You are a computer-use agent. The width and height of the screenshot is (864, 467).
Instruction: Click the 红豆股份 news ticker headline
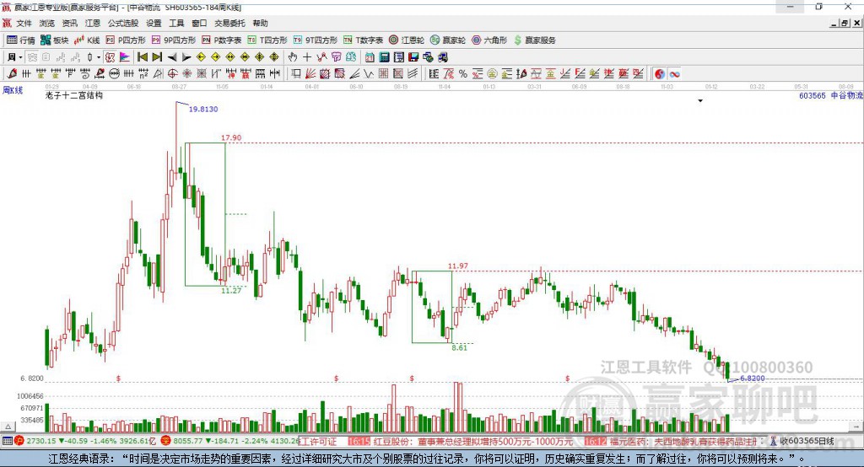point(473,442)
